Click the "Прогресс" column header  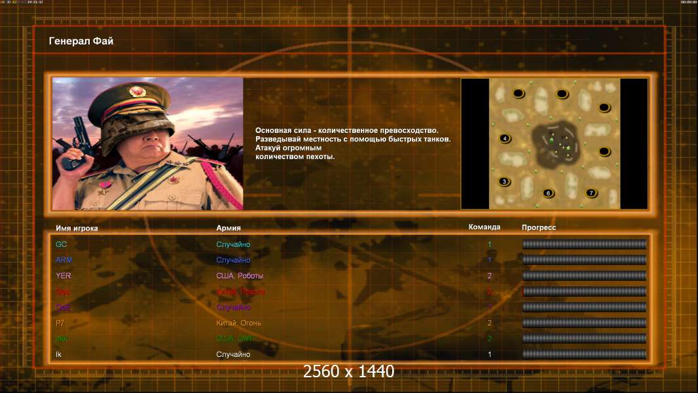(539, 227)
